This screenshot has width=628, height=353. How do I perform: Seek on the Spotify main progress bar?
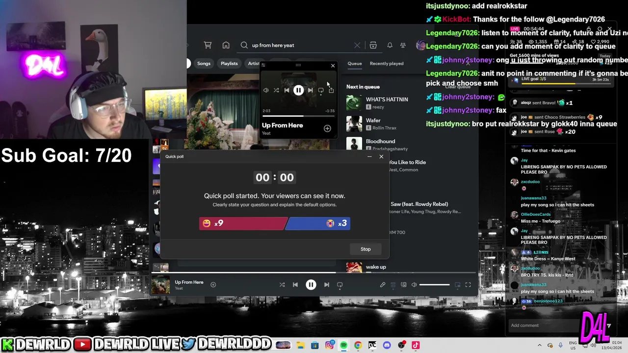tap(314, 273)
